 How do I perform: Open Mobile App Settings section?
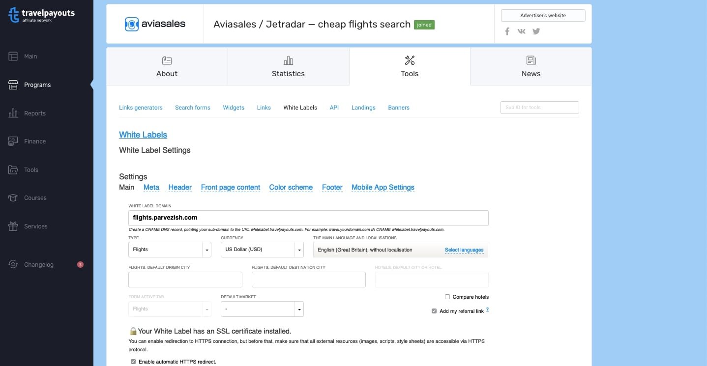383,187
